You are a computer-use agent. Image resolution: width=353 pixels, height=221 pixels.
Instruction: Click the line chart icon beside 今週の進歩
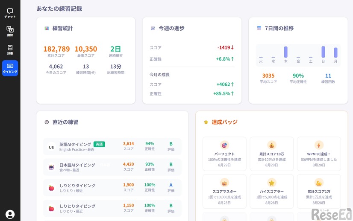pos(153,28)
